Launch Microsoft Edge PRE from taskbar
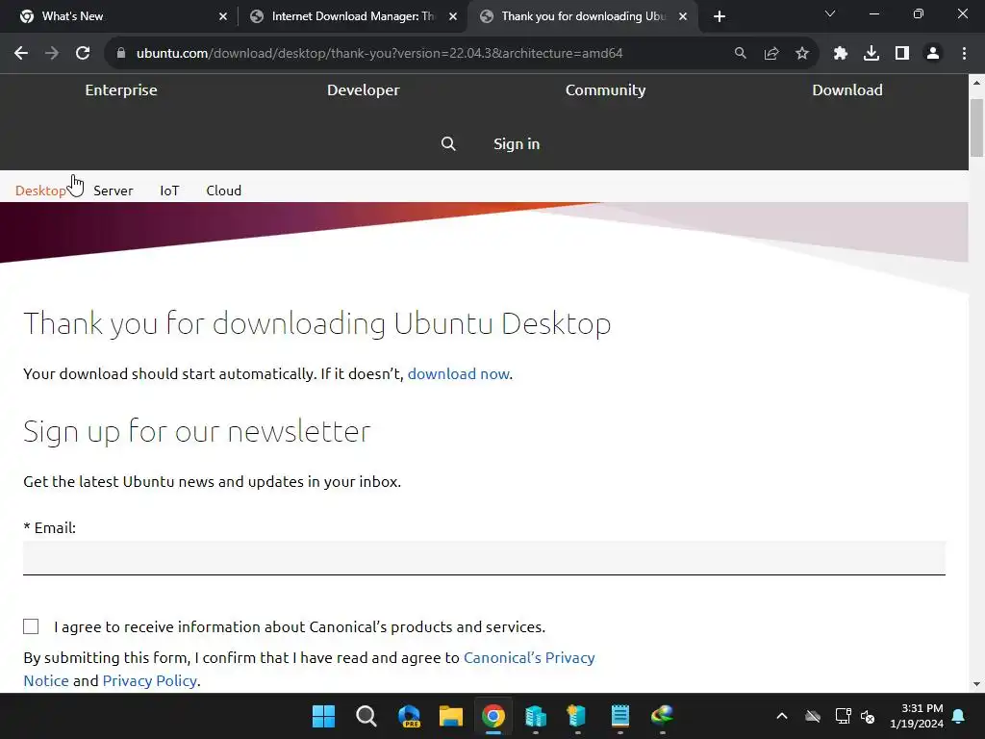The width and height of the screenshot is (985, 739). coord(409,716)
